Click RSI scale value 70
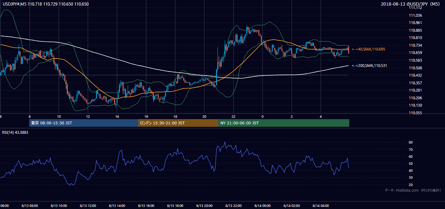The width and height of the screenshot is (445, 209). point(411,149)
